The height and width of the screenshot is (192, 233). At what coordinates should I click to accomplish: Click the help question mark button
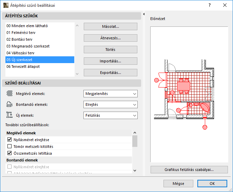click(x=210, y=5)
